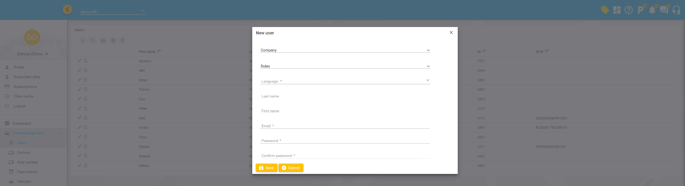The image size is (685, 186).
Task: Click the Last name input field
Action: 345,96
